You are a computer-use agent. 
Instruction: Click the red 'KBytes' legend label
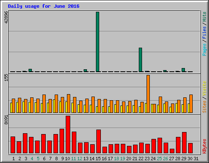point(205,146)
